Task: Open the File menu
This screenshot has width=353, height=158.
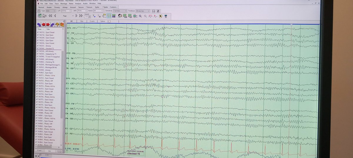Action: point(41,3)
